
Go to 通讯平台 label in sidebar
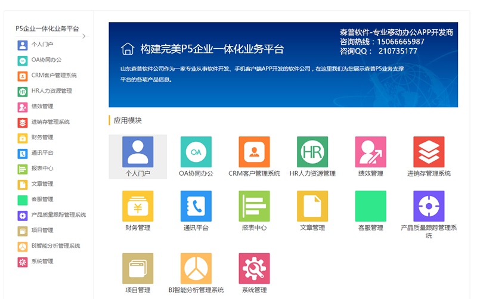(x=42, y=153)
